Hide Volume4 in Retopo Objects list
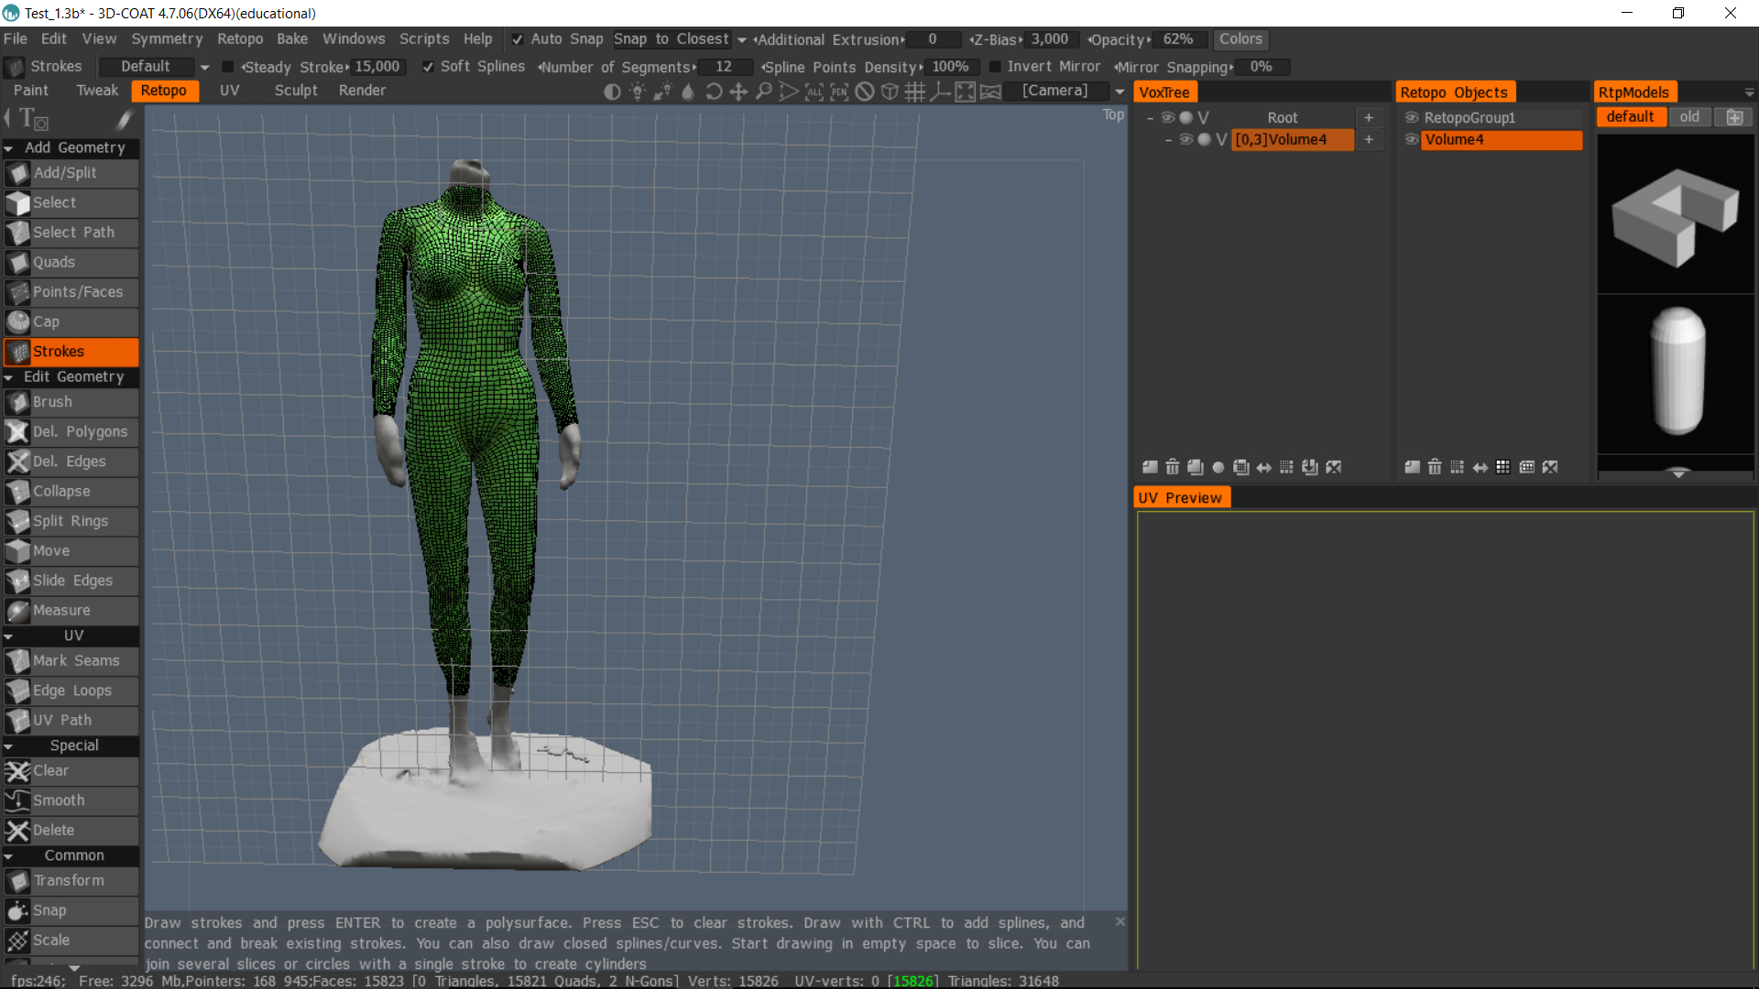 pyautogui.click(x=1412, y=139)
